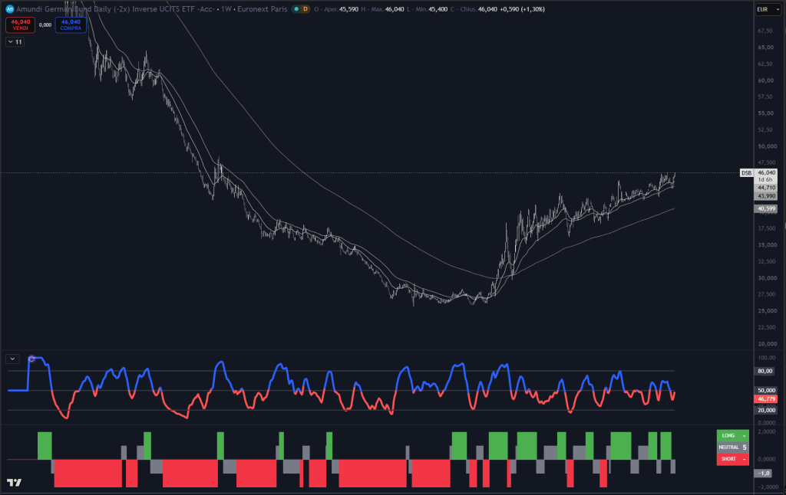The width and height of the screenshot is (786, 495).
Task: Click the red VENDI sell button
Action: coord(20,25)
